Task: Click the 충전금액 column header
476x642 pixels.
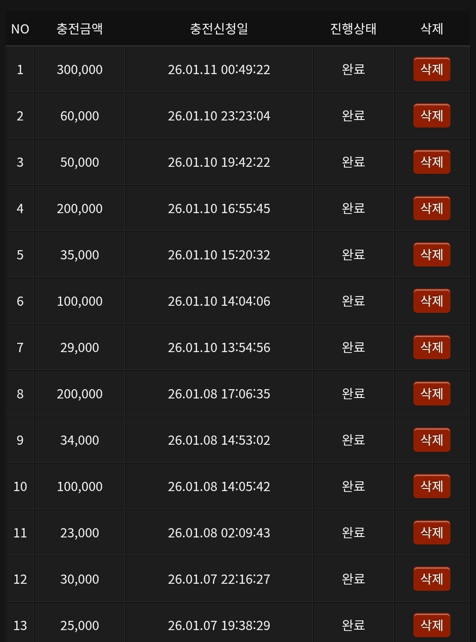Action: coord(80,29)
